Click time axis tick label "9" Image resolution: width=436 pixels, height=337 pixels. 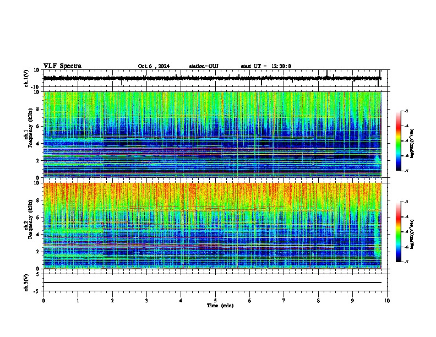point(352,301)
